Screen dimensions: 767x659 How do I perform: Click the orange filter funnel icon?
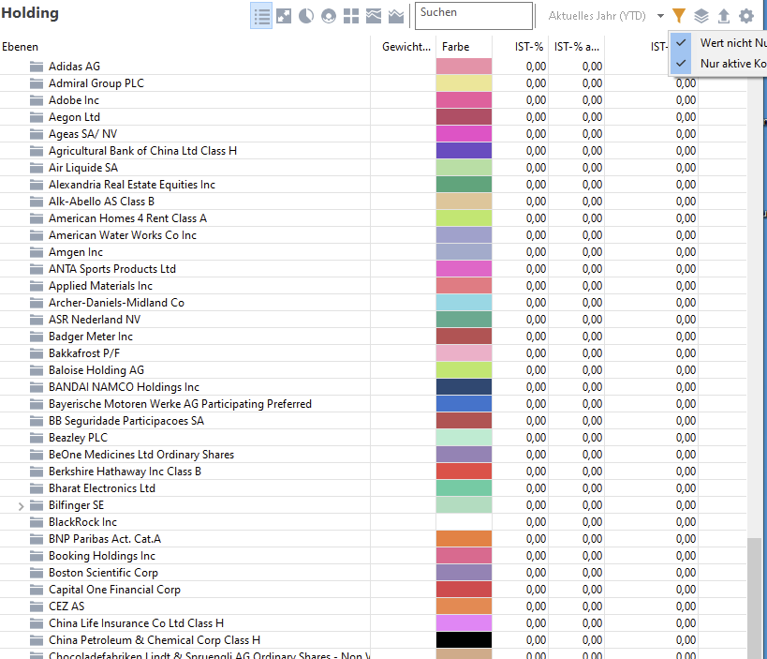coord(679,16)
